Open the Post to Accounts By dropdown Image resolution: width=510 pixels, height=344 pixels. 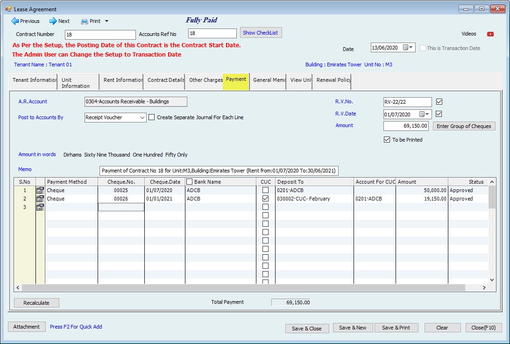click(142, 117)
